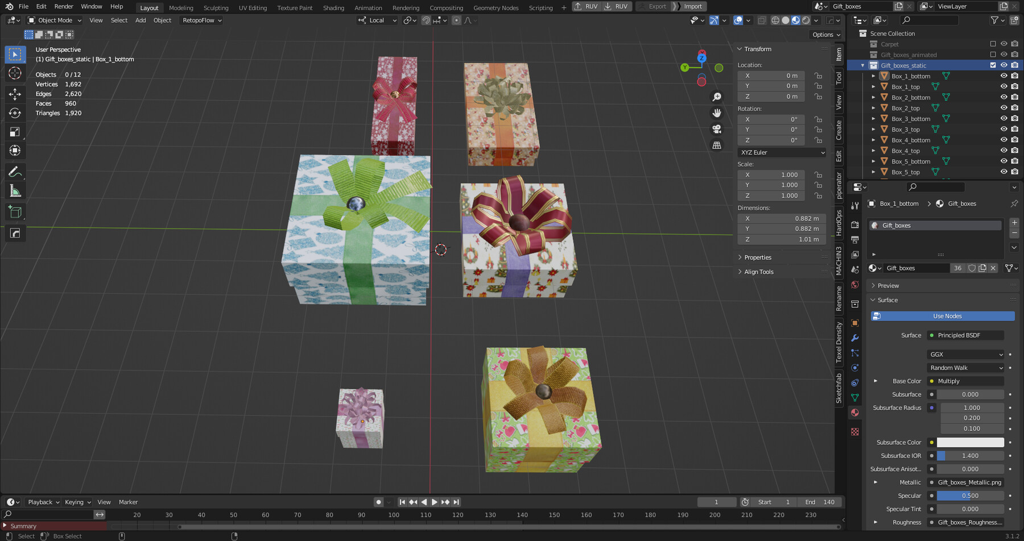Open the XYZ Euler rotation order dropdown

[x=782, y=152]
